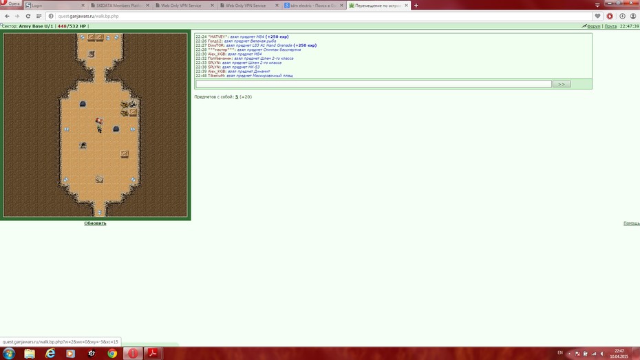Reload the current page
Viewport: 640px width, 360px height.
28,16
